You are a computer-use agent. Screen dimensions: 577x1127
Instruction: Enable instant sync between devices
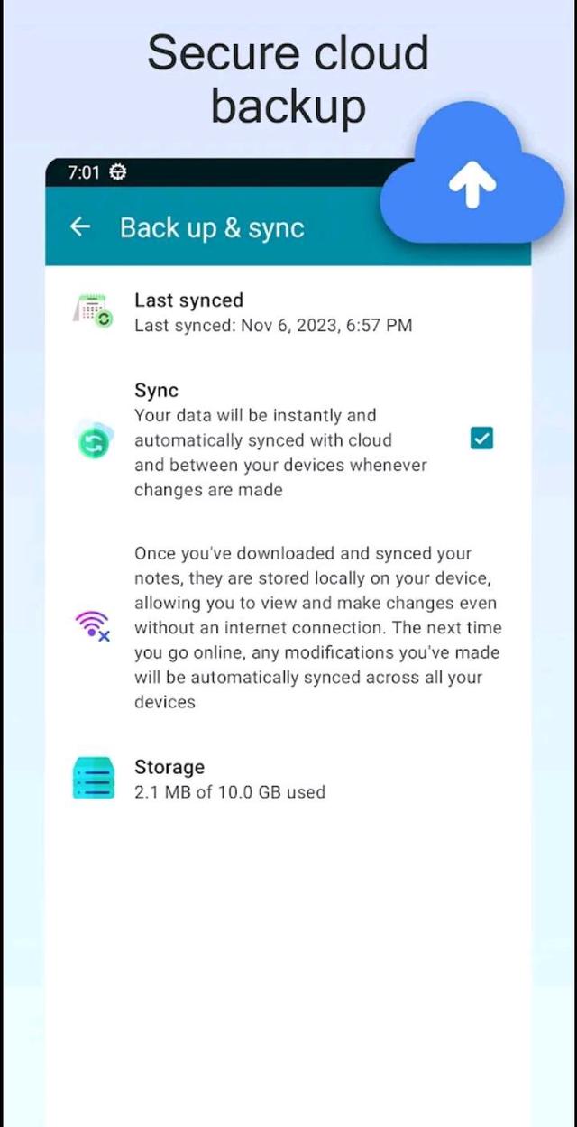[x=481, y=438]
